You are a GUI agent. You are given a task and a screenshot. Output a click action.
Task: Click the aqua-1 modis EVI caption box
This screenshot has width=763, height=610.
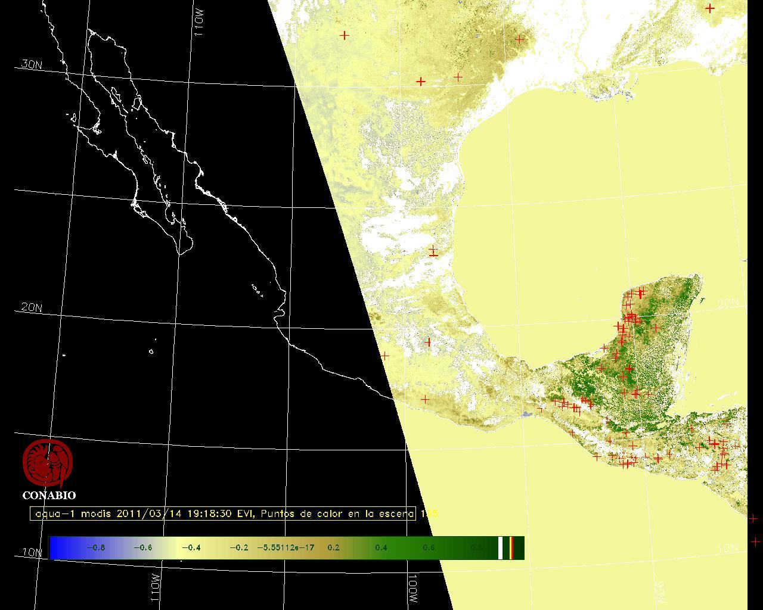[x=223, y=513]
